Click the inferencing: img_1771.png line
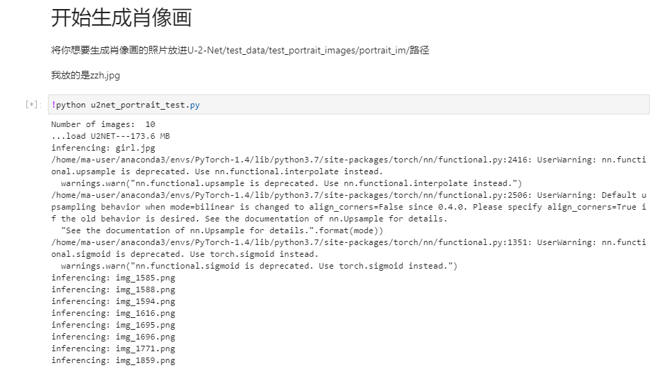 click(x=113, y=348)
